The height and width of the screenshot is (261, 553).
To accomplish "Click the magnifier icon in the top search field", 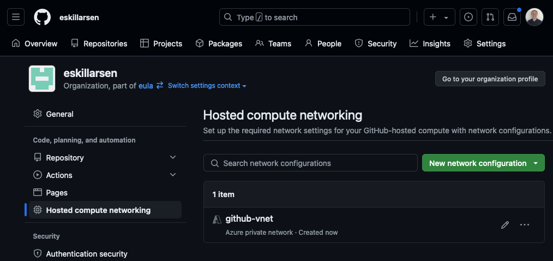I will (228, 17).
